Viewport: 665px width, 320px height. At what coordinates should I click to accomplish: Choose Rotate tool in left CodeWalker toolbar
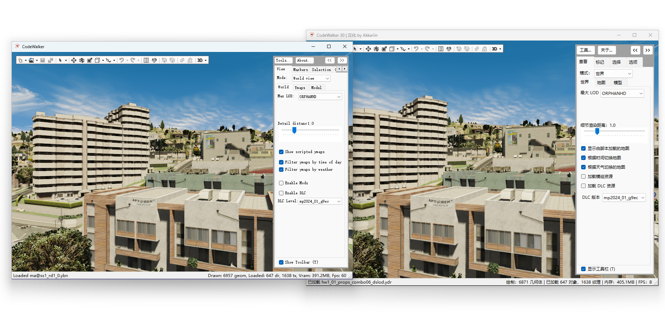pos(82,60)
